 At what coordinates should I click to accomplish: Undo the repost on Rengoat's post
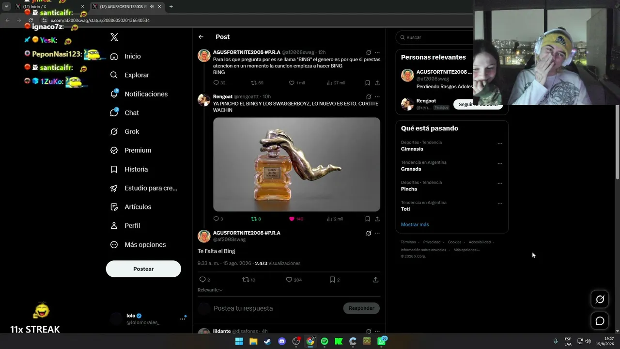[253, 219]
